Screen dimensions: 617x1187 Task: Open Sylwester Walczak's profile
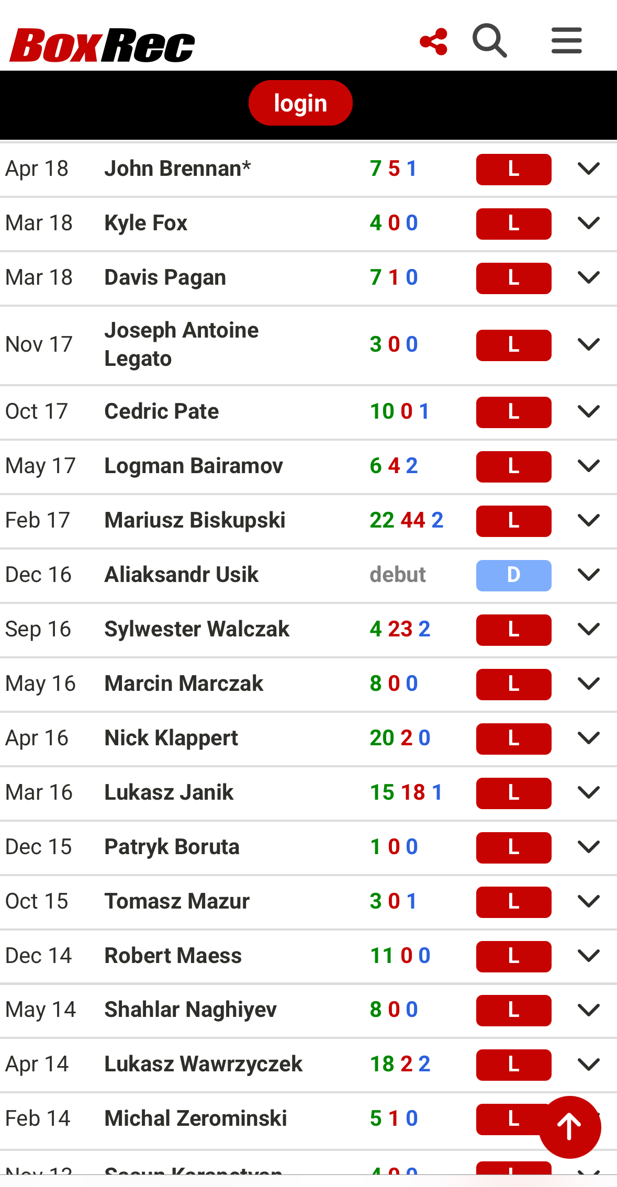point(197,629)
